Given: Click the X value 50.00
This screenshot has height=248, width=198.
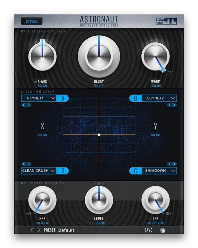Looking at the screenshot, I should [42, 135].
